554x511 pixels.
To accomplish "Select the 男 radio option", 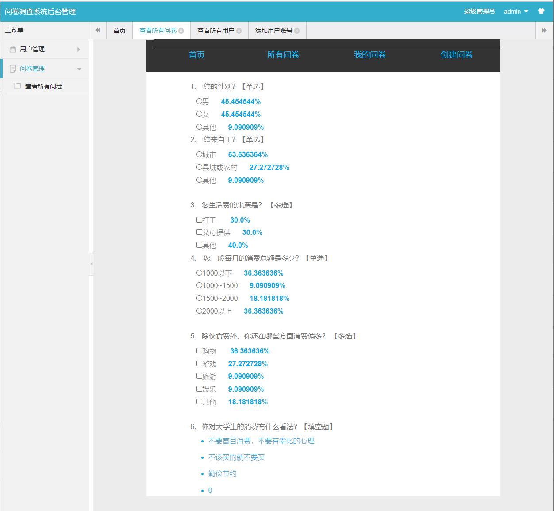I will pyautogui.click(x=199, y=101).
